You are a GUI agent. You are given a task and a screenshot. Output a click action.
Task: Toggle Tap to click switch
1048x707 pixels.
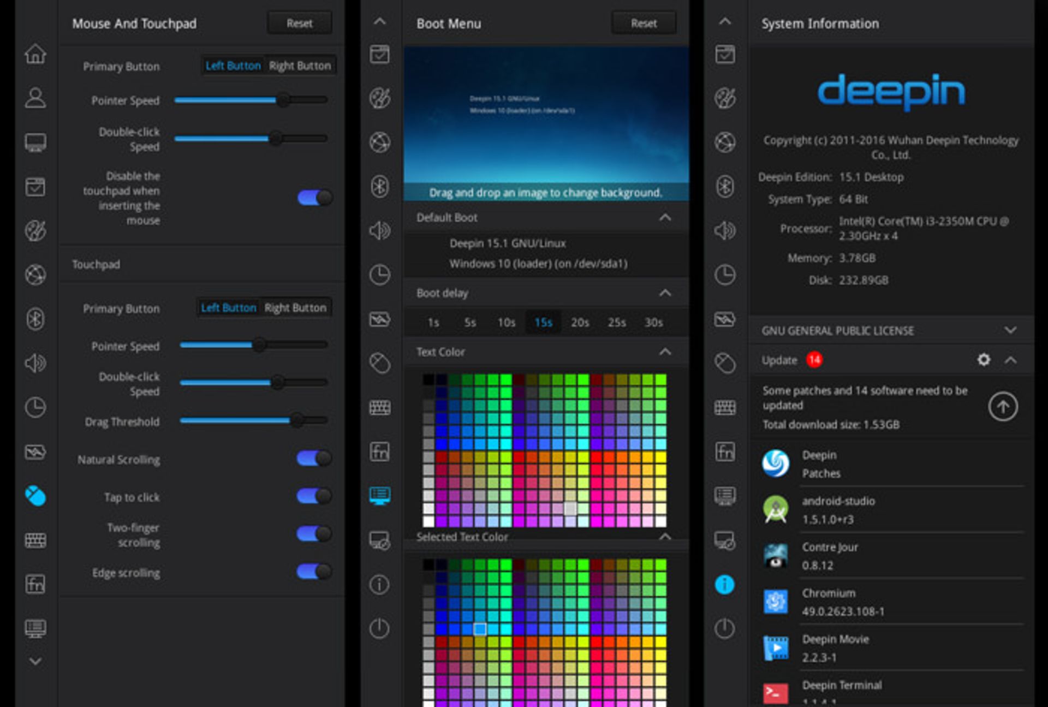point(314,496)
